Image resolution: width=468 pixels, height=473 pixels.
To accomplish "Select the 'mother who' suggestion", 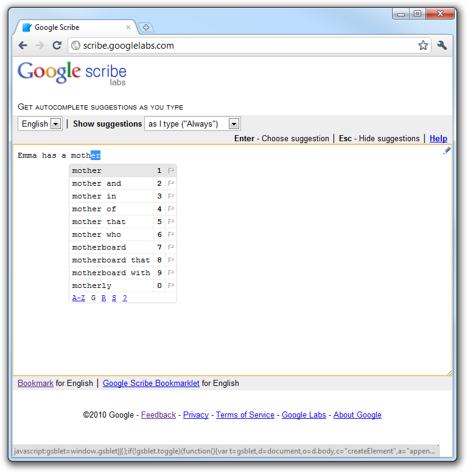I will point(97,234).
